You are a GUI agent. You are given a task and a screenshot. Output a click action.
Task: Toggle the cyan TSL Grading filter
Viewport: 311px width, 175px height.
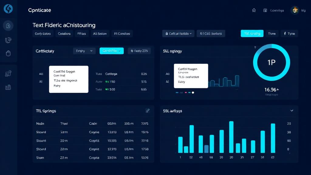(x=252, y=33)
